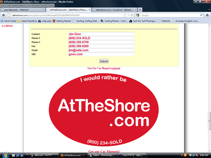The image size is (211, 158).
Task: Open the Windows Start orb
Action: click(5, 155)
